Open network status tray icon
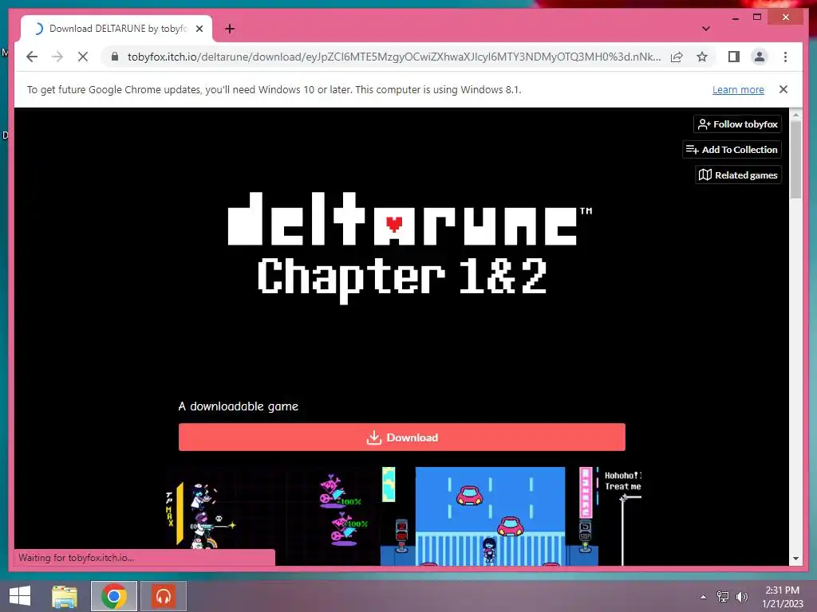The image size is (817, 612). pos(723,597)
